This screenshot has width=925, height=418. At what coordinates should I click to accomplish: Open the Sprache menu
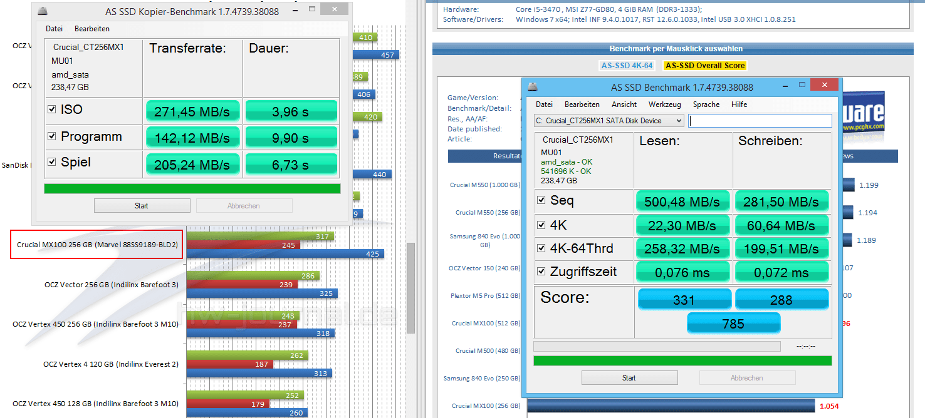[706, 104]
